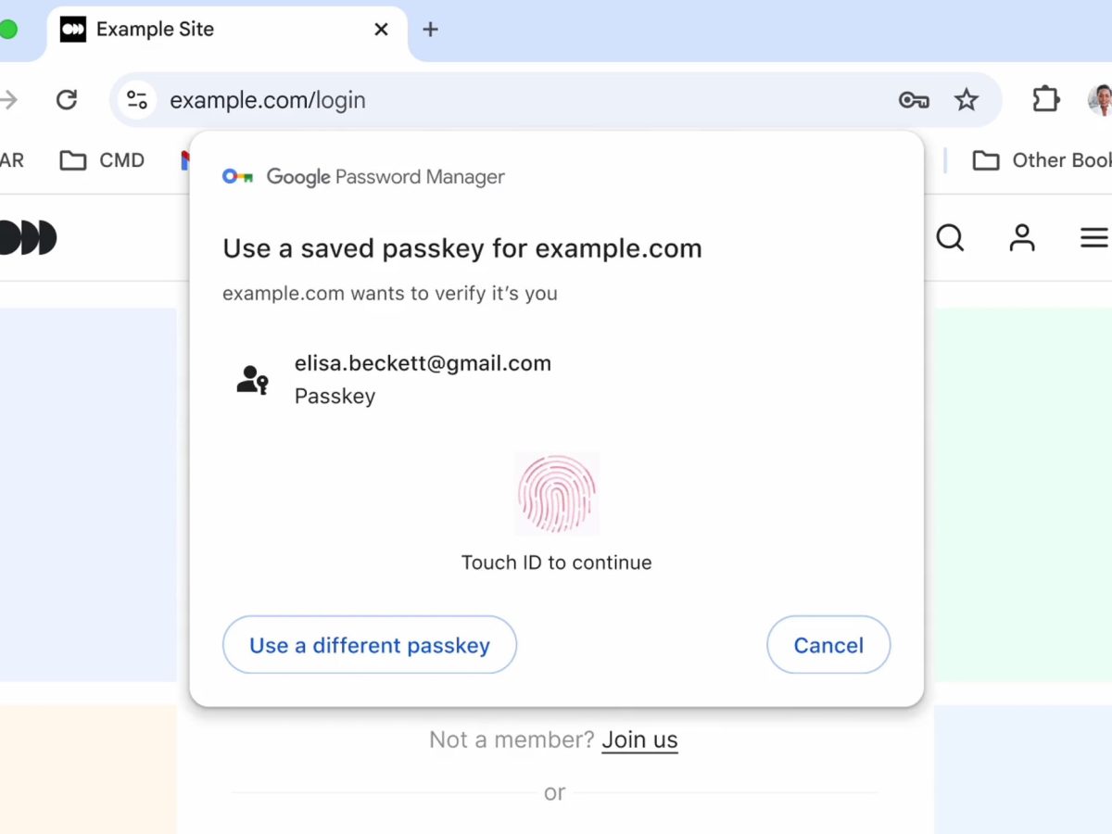Viewport: 1112px width, 834px height.
Task: Follow the Join us link
Action: [x=639, y=739]
